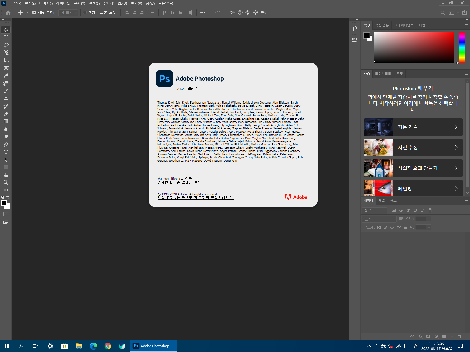Select the Object Selection tool
This screenshot has width=470, height=352.
click(6, 53)
